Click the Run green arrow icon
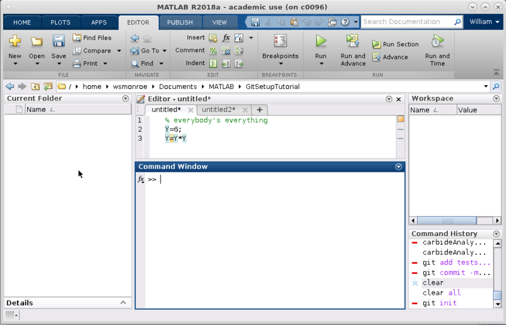This screenshot has width=506, height=325. pyautogui.click(x=321, y=42)
